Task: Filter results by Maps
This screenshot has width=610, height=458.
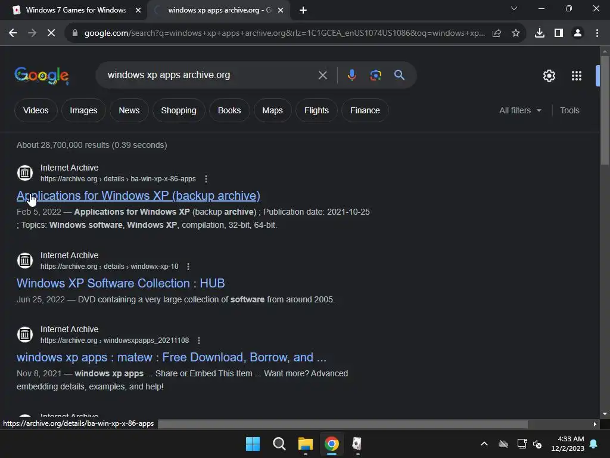Action: tap(272, 110)
